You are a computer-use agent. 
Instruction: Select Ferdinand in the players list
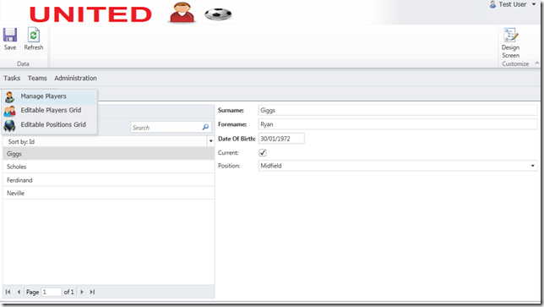[x=109, y=180]
